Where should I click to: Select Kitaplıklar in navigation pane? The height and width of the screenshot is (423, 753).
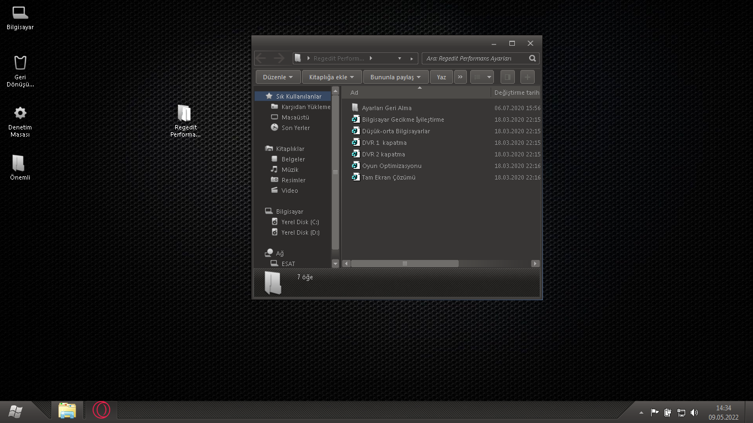coord(284,149)
